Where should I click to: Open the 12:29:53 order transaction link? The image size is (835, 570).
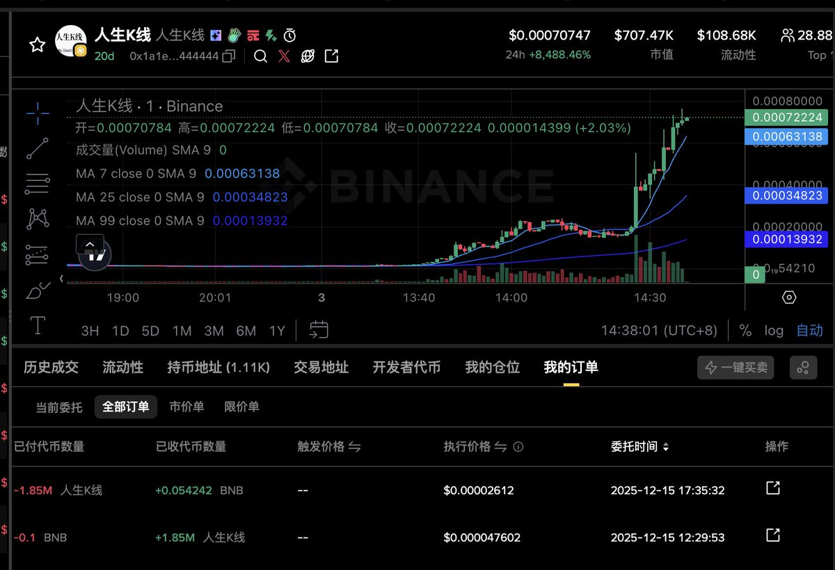tap(772, 535)
